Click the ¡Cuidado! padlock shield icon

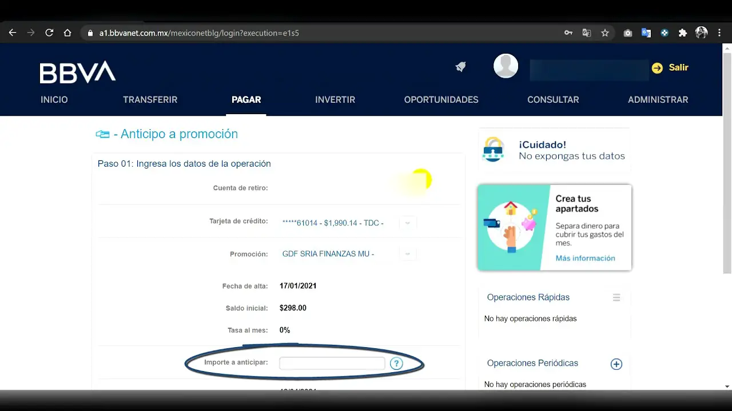point(493,150)
